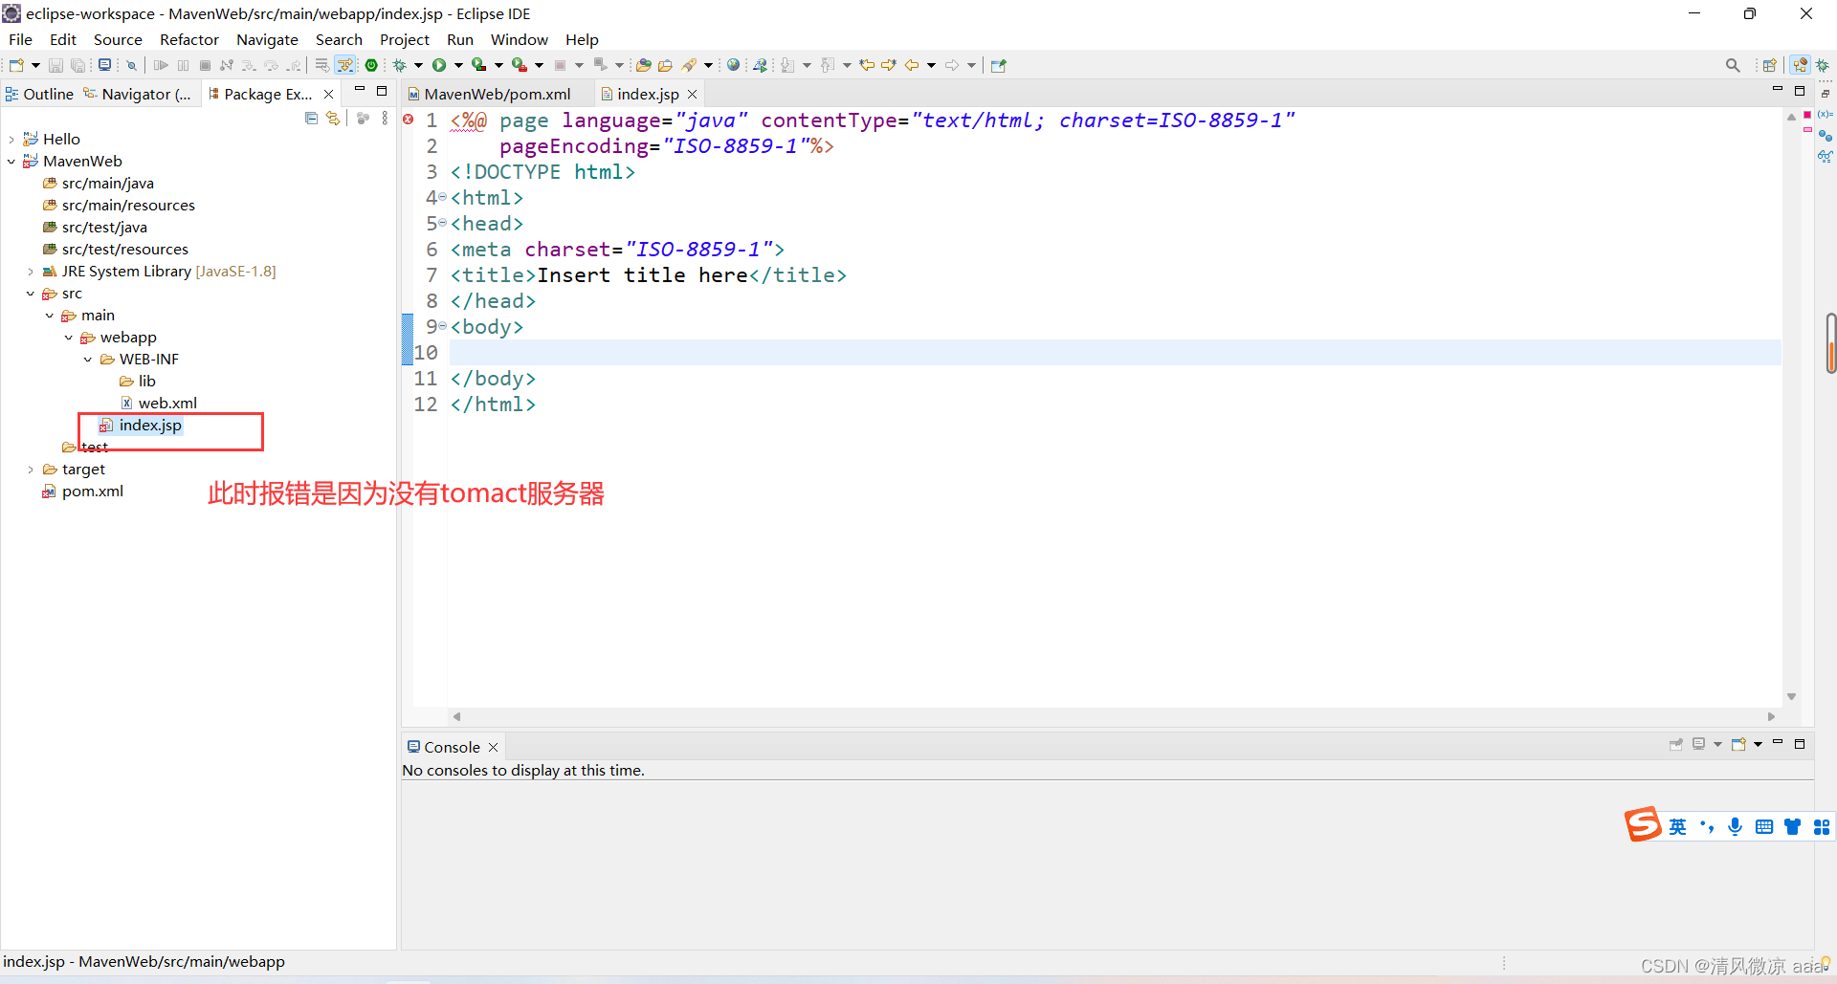Click the Coverage run icon
This screenshot has width=1837, height=984.
(x=479, y=65)
